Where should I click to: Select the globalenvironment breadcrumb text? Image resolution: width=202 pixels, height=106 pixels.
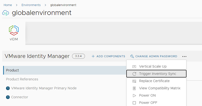tap(63, 5)
